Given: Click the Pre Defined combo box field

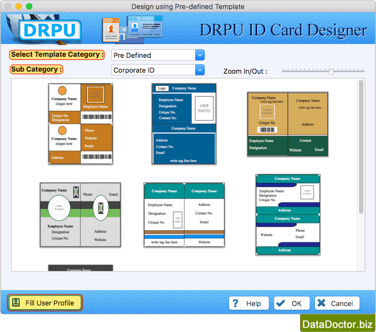Looking at the screenshot, I should [158, 55].
